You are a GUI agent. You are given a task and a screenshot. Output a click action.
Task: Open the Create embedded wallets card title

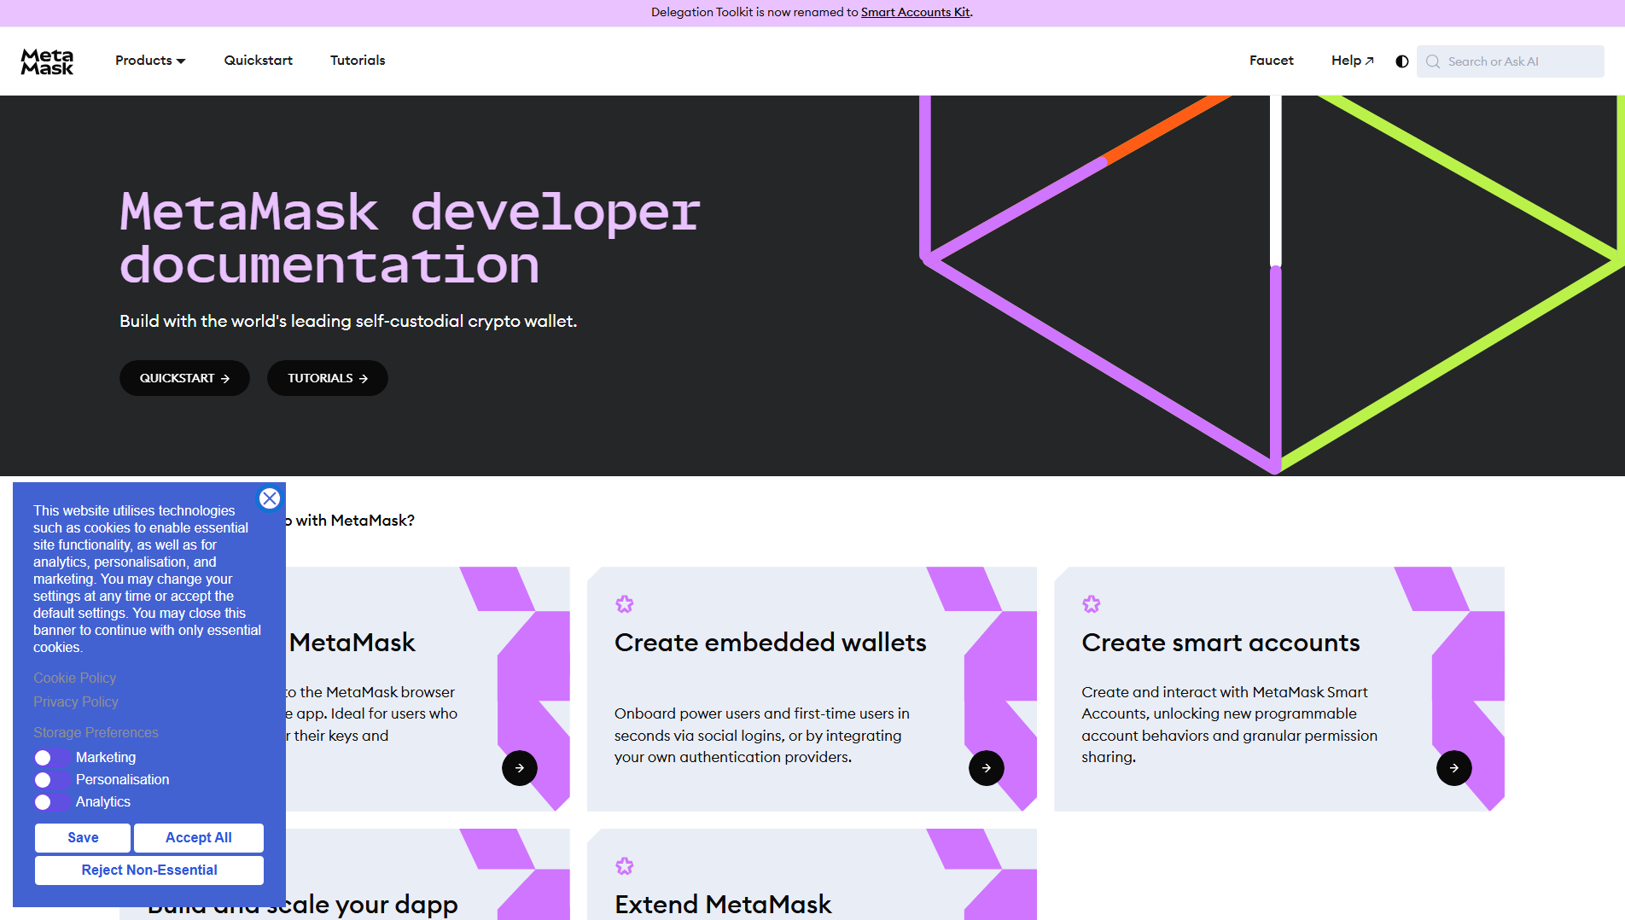[x=771, y=643]
